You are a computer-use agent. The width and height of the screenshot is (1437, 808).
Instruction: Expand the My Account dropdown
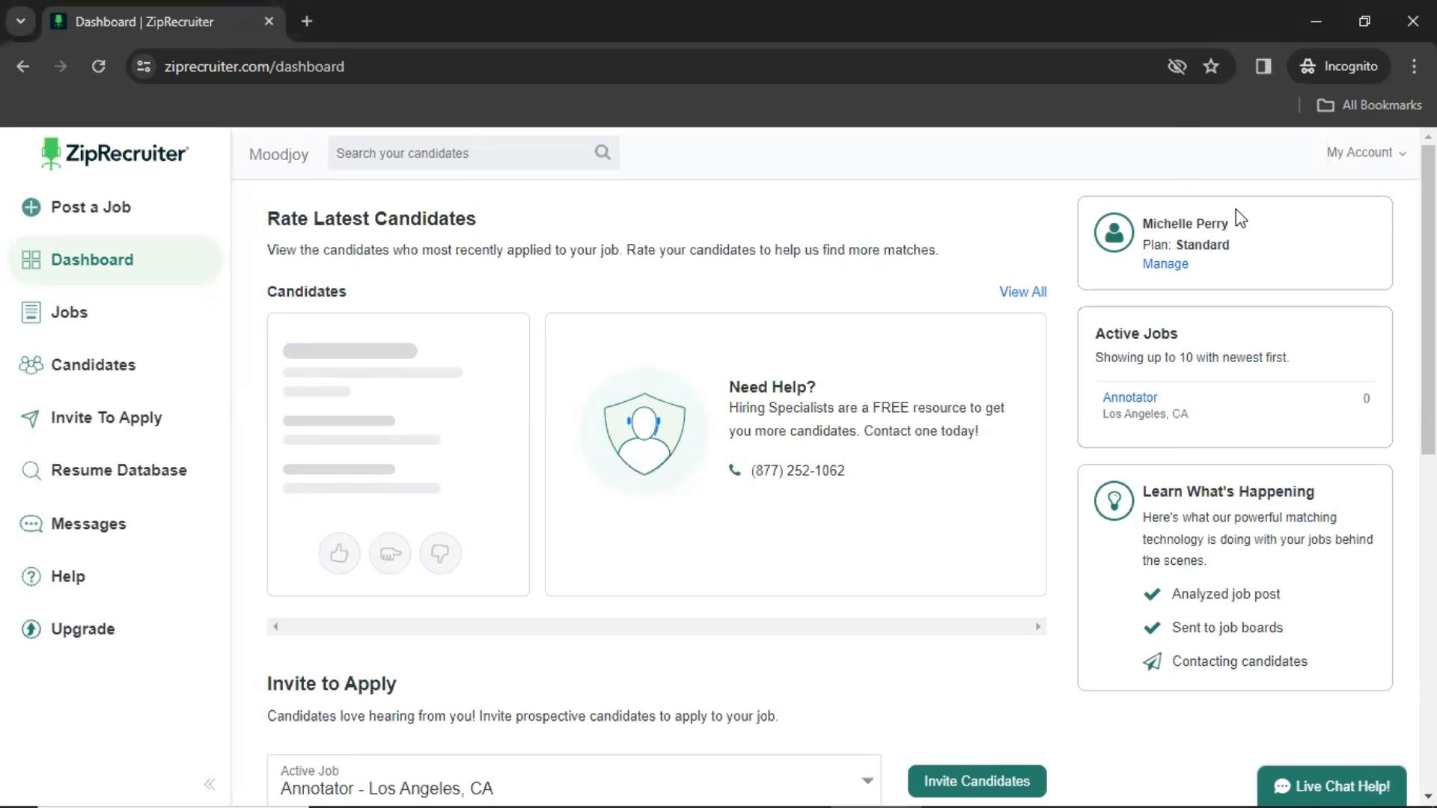(x=1366, y=152)
